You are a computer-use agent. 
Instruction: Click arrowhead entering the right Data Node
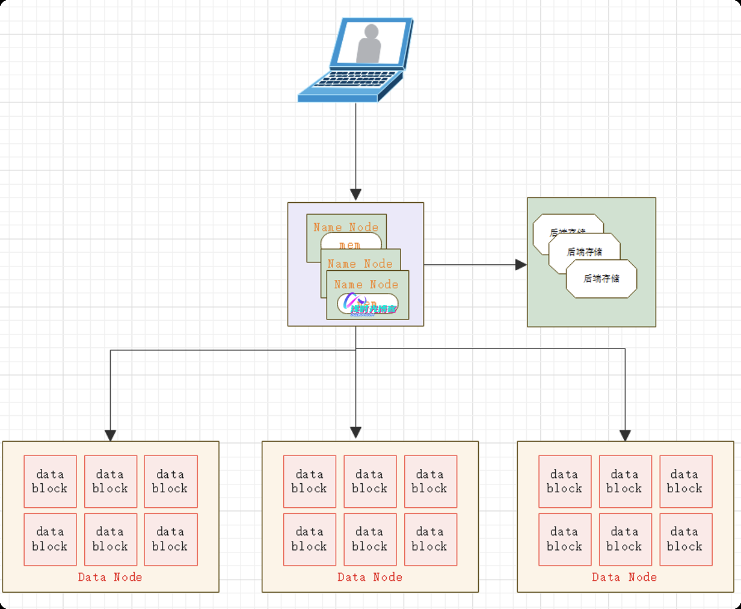[625, 435]
